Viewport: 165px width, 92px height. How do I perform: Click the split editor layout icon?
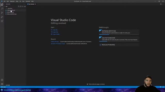[x=161, y=4]
